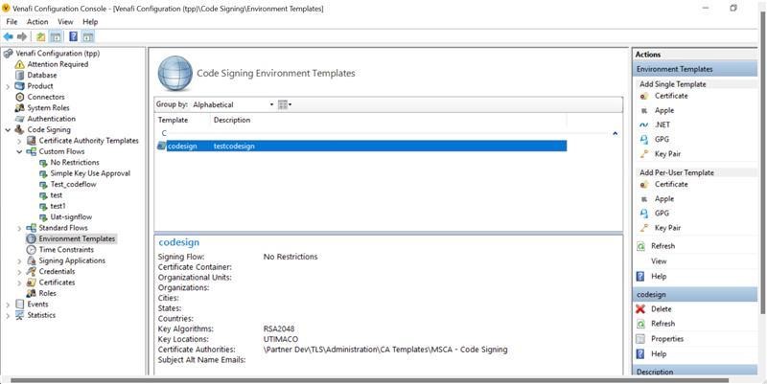Expand the Statistics tree node
Image resolution: width=767 pixels, height=384 pixels.
pos(8,316)
